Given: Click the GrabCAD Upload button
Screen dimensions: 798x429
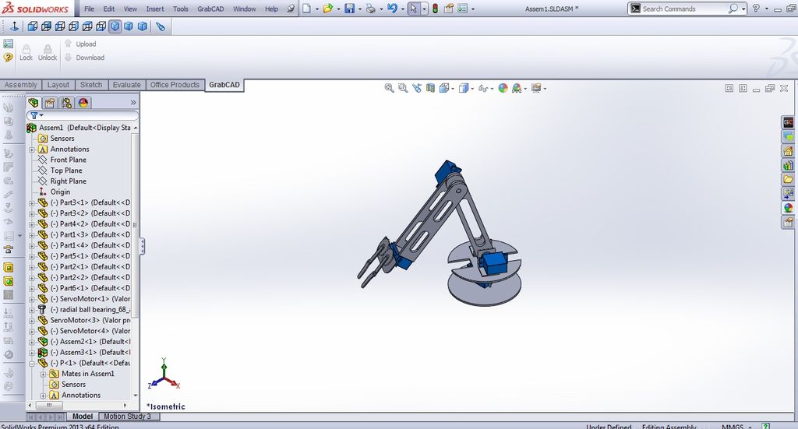Looking at the screenshot, I should (x=80, y=44).
